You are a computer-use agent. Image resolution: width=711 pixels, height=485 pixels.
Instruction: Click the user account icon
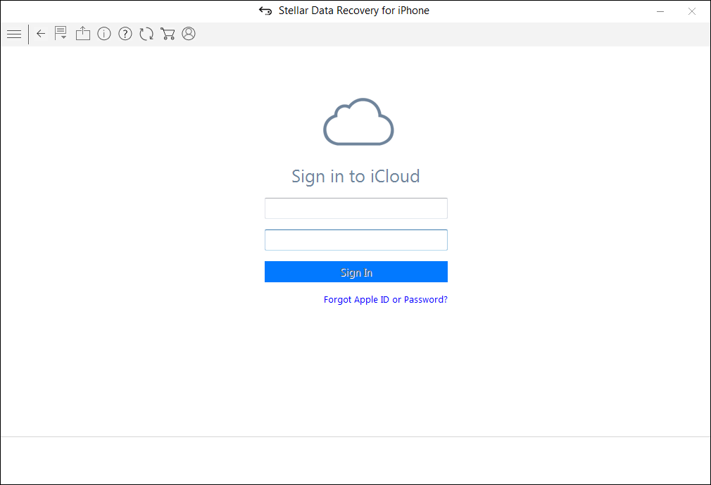[x=189, y=34]
